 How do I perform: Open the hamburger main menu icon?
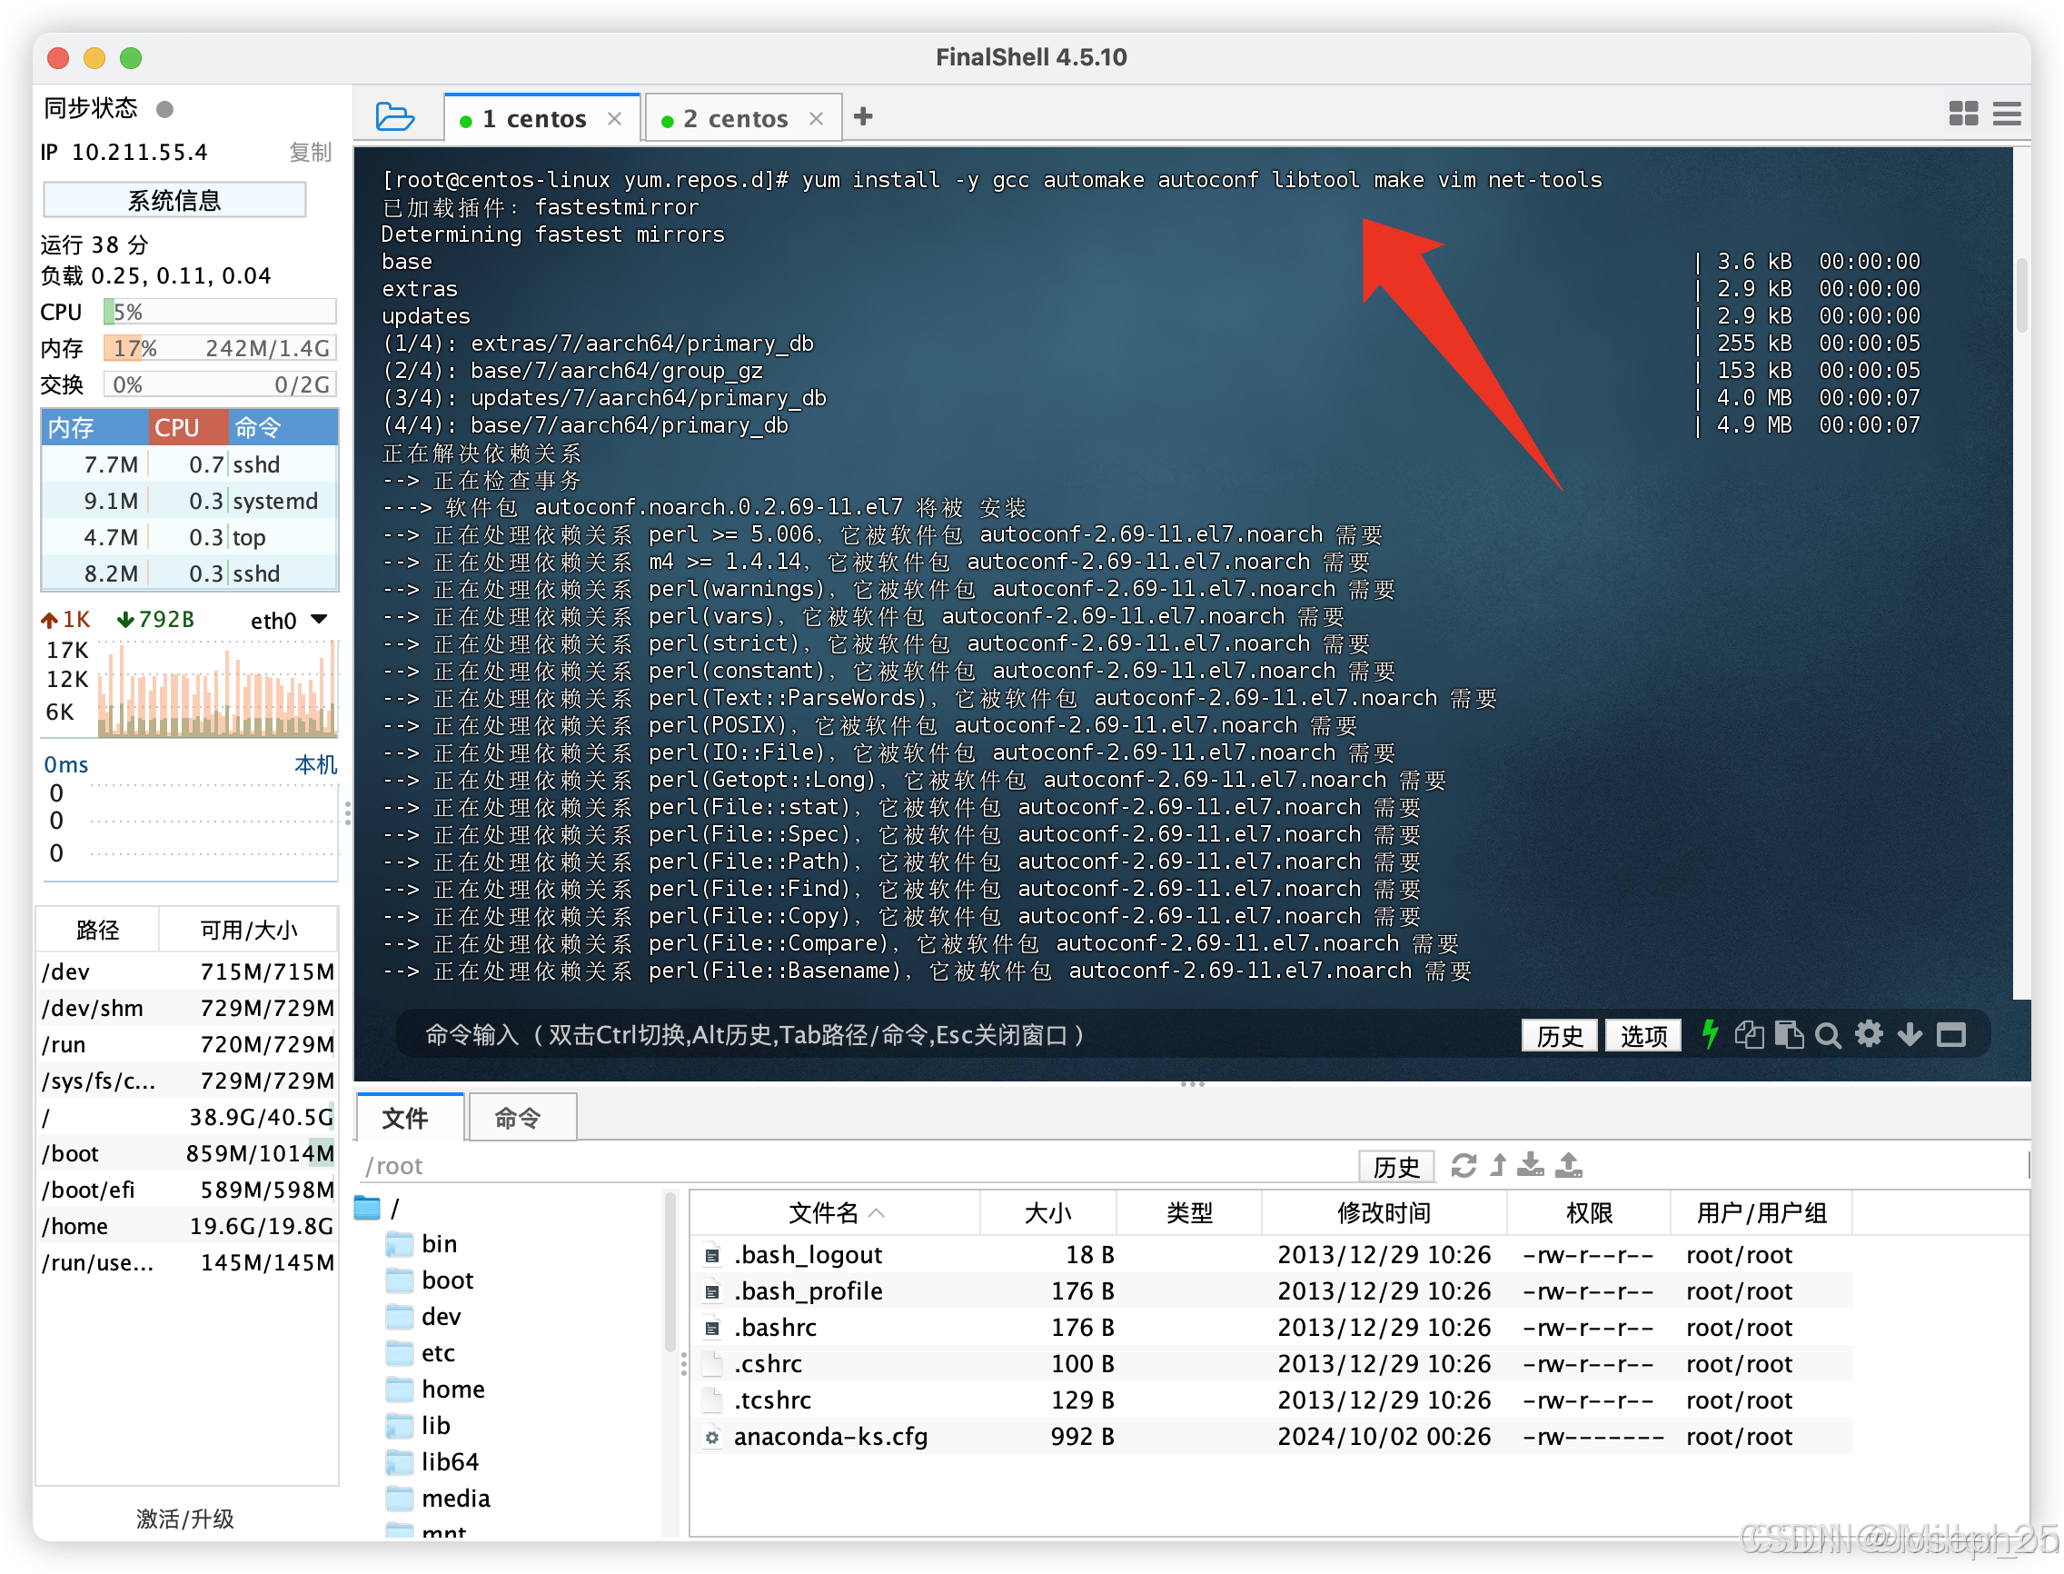2007,115
